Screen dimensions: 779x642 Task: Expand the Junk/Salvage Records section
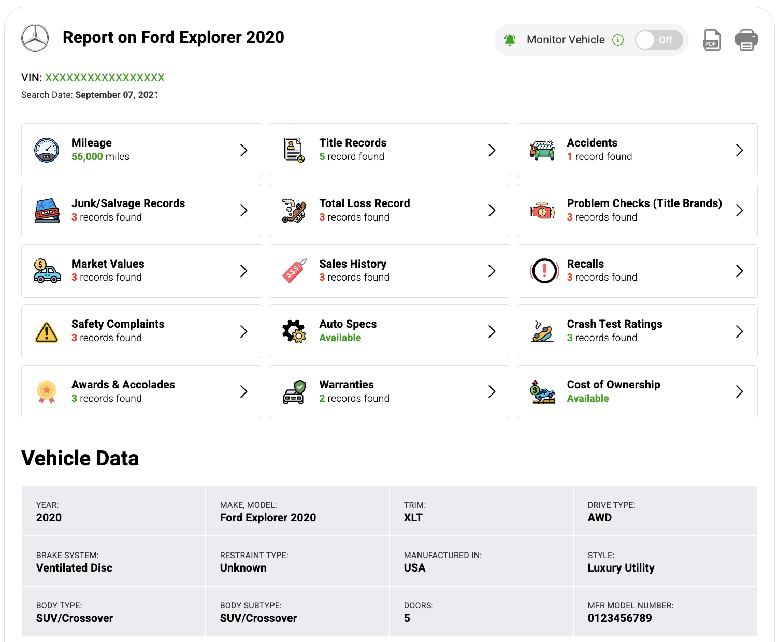243,210
